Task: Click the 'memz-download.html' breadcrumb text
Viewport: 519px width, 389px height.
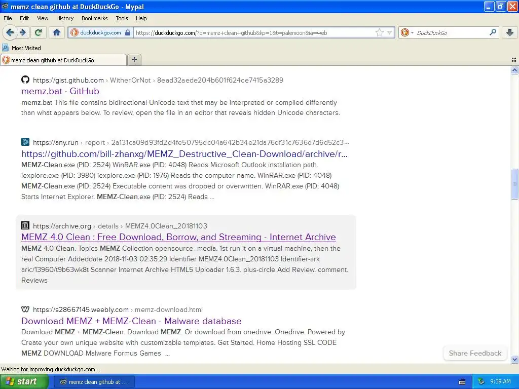Action: pos(169,309)
